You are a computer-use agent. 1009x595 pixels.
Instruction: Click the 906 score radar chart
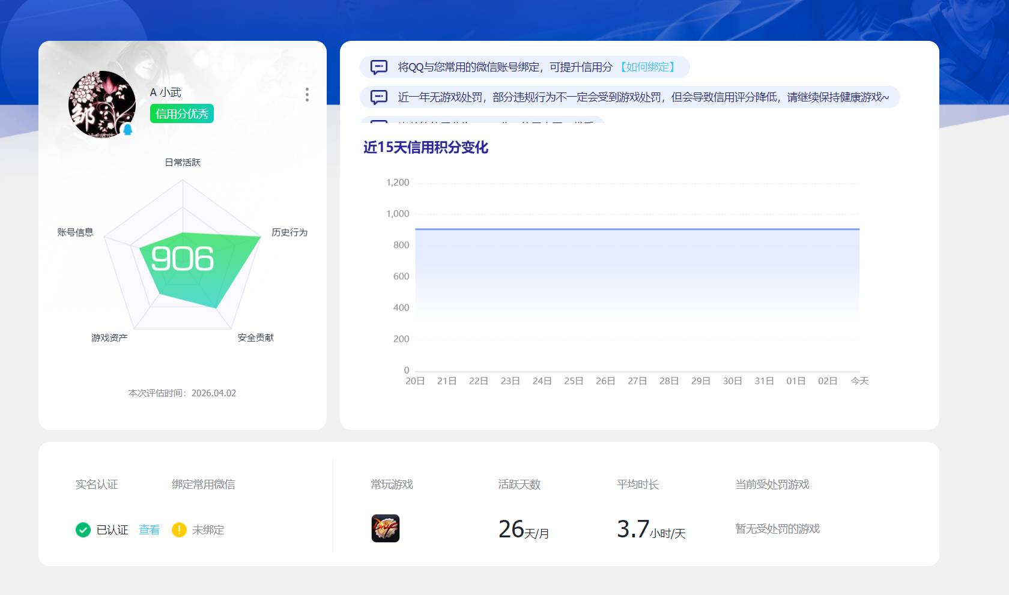pos(184,259)
